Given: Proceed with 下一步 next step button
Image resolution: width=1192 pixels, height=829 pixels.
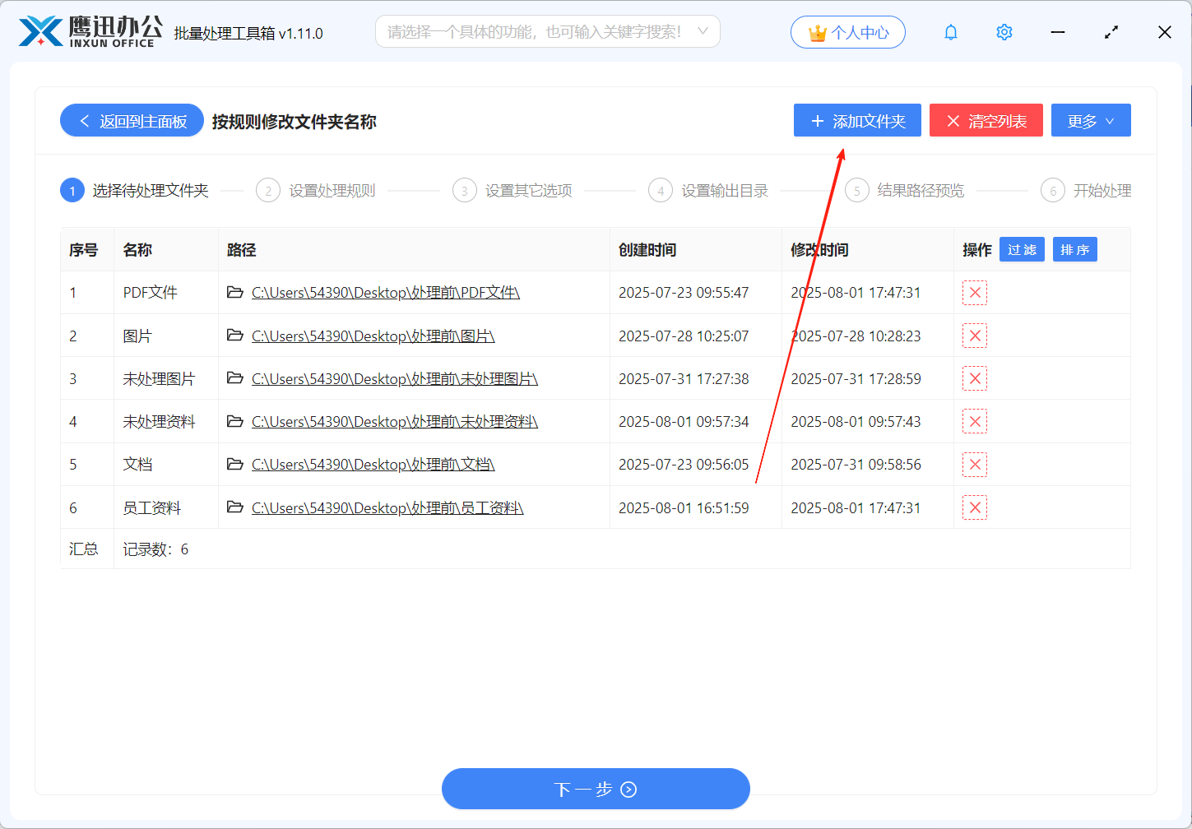Looking at the screenshot, I should pos(596,790).
